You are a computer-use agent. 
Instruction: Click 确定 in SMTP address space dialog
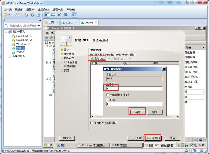pos(138,112)
